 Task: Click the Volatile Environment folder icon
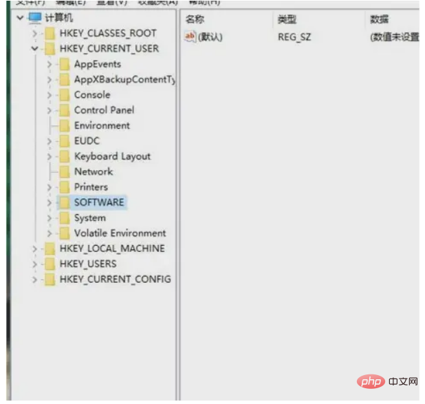[65, 233]
